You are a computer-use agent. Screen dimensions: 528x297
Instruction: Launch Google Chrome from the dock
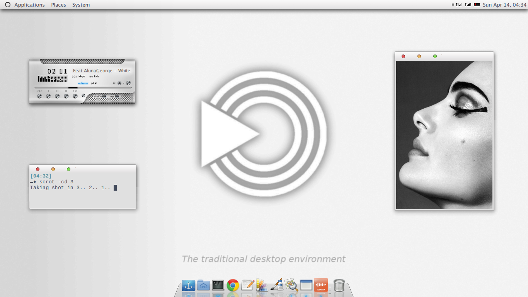233,285
